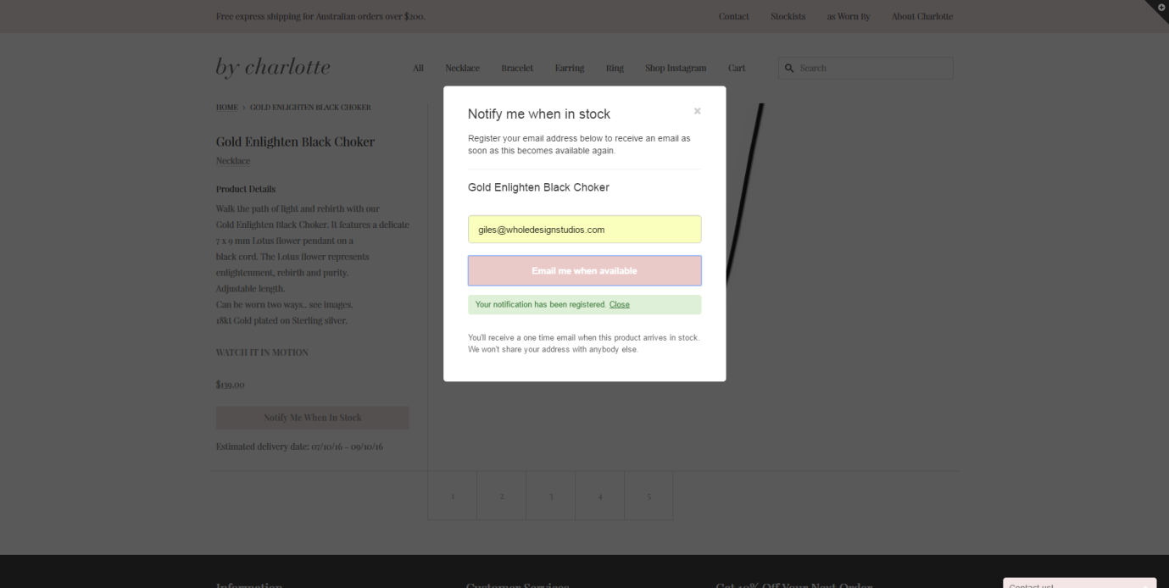Close the notify modal with X icon
This screenshot has width=1169, height=588.
tap(697, 111)
